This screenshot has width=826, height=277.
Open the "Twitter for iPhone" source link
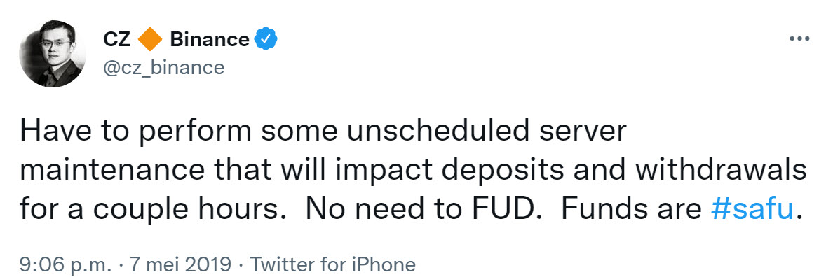click(332, 263)
